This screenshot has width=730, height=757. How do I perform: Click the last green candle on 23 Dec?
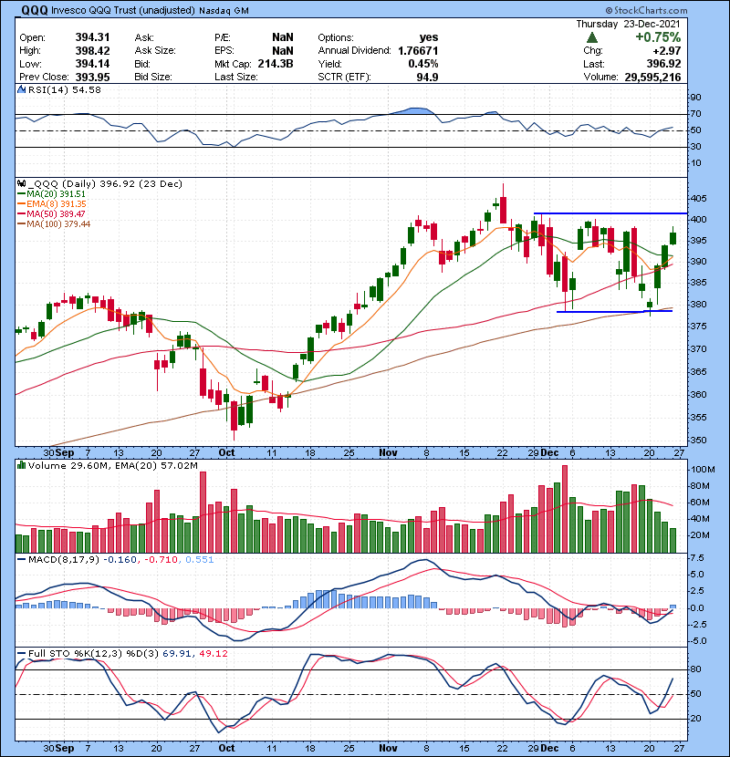673,238
